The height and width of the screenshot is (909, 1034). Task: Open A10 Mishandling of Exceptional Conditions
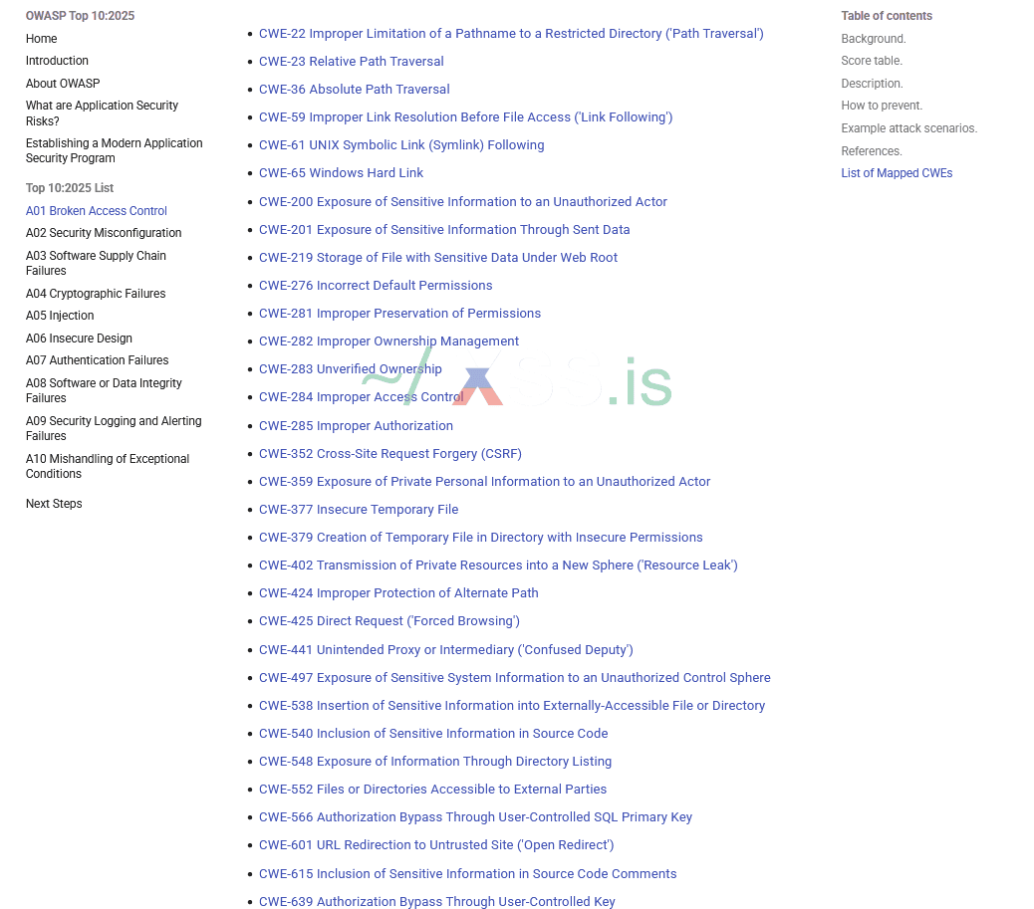click(108, 467)
